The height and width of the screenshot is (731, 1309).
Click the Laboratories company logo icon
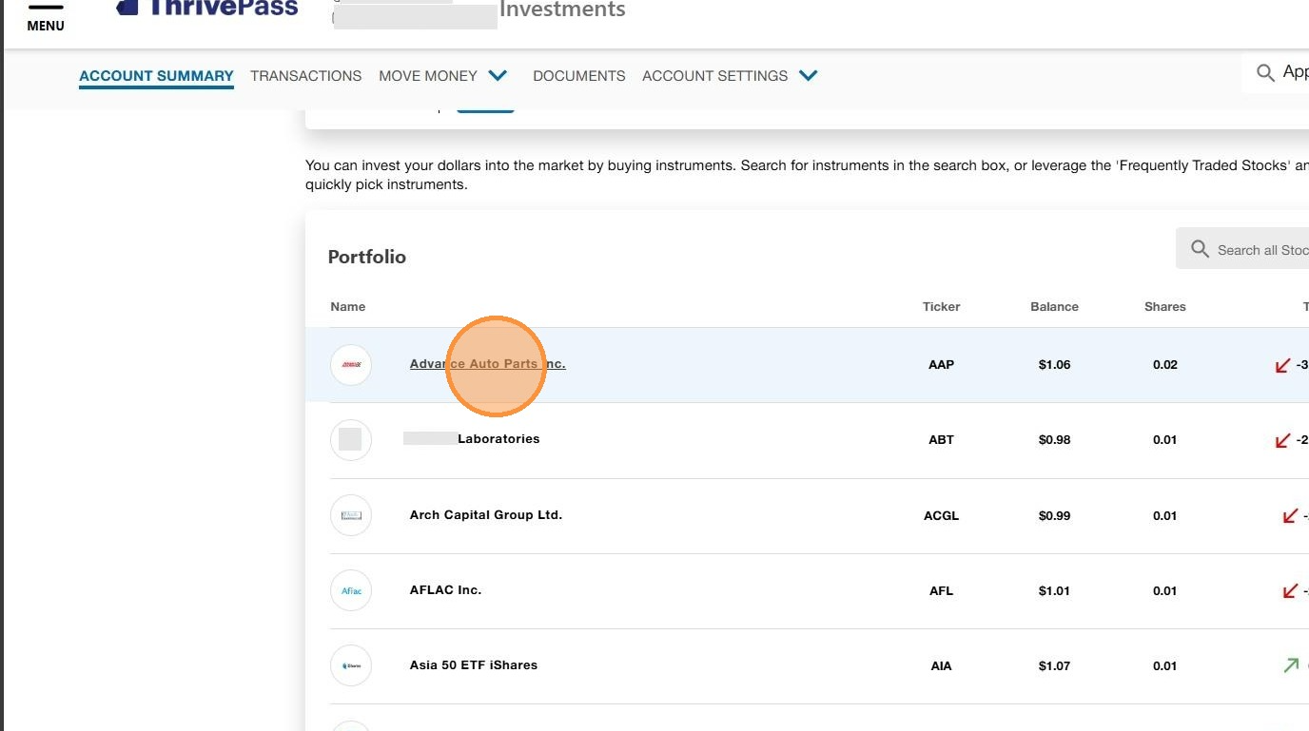pos(351,440)
